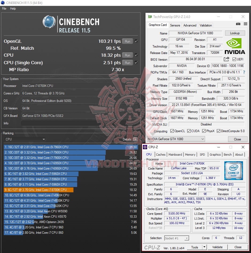
Task: Click the GPU-Z screenshot camera icon
Action: point(238,24)
